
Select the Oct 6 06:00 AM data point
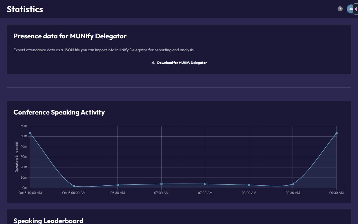coord(74,186)
